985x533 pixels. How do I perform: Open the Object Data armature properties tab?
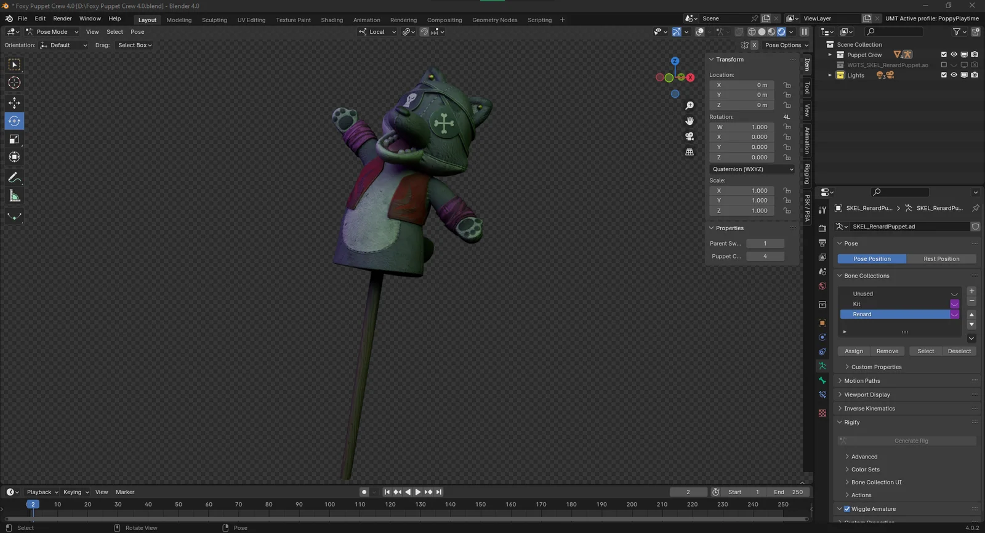coord(822,366)
